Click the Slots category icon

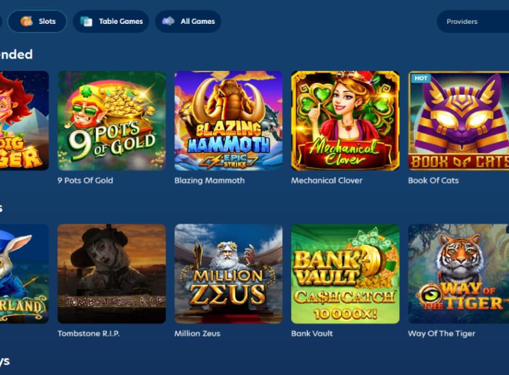[x=27, y=21]
